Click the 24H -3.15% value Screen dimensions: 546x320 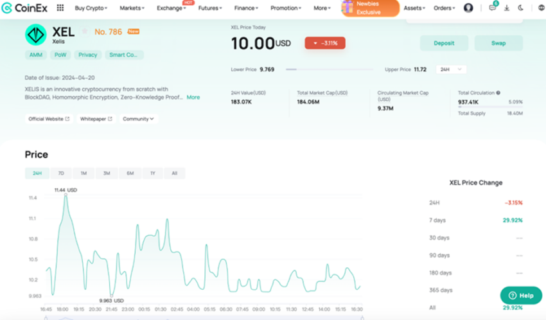(x=514, y=202)
